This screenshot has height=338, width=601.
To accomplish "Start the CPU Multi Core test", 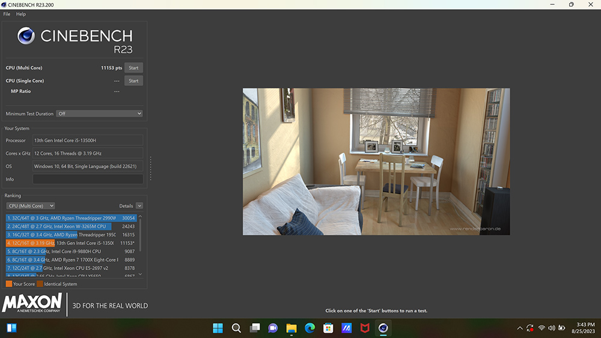I will click(x=133, y=68).
